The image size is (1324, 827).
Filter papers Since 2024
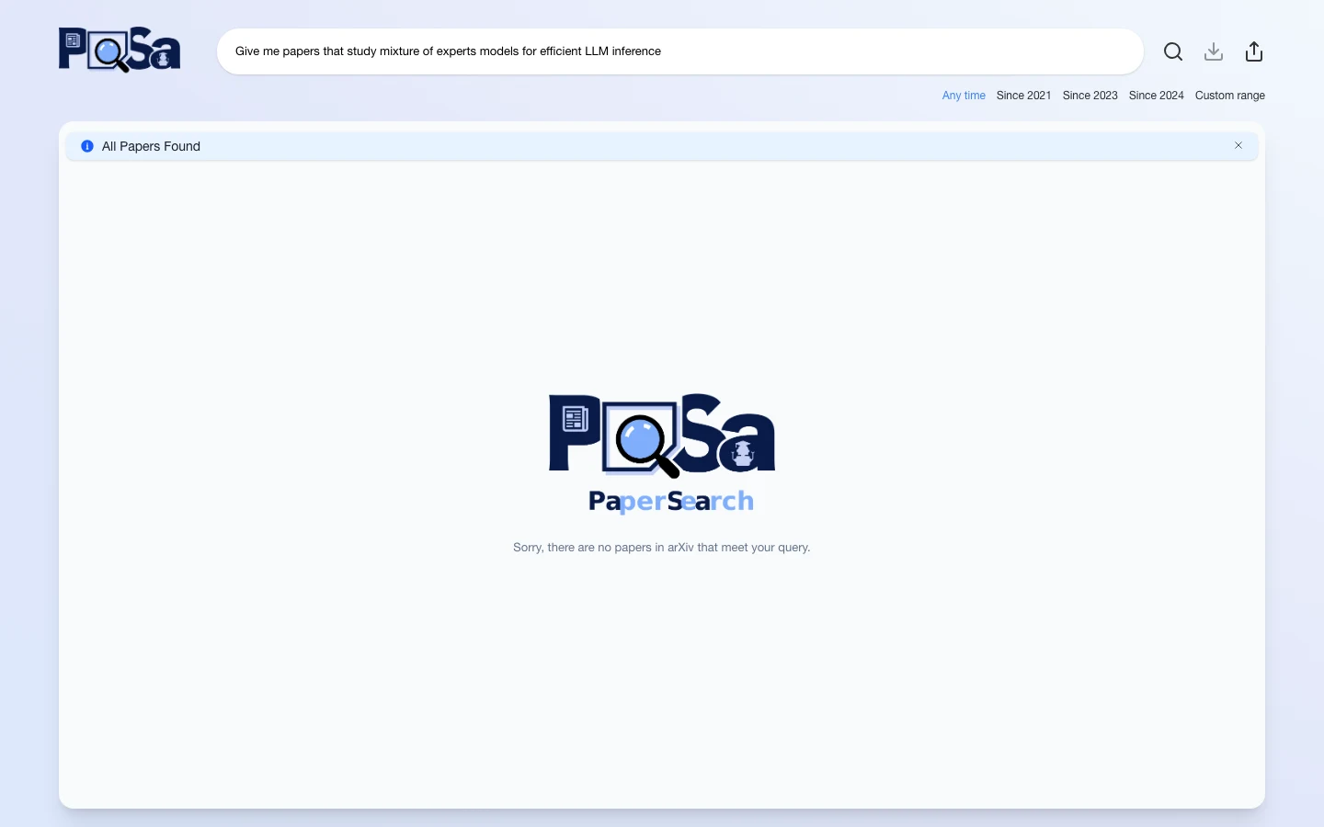coord(1156,96)
